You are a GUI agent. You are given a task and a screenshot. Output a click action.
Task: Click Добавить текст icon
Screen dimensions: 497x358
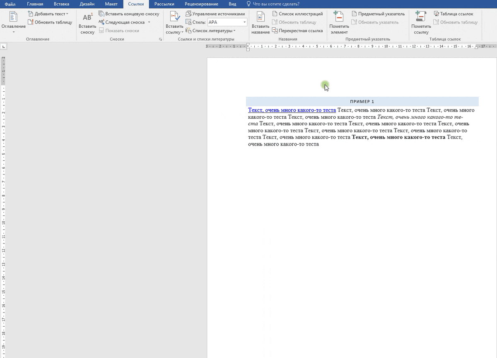click(x=31, y=14)
